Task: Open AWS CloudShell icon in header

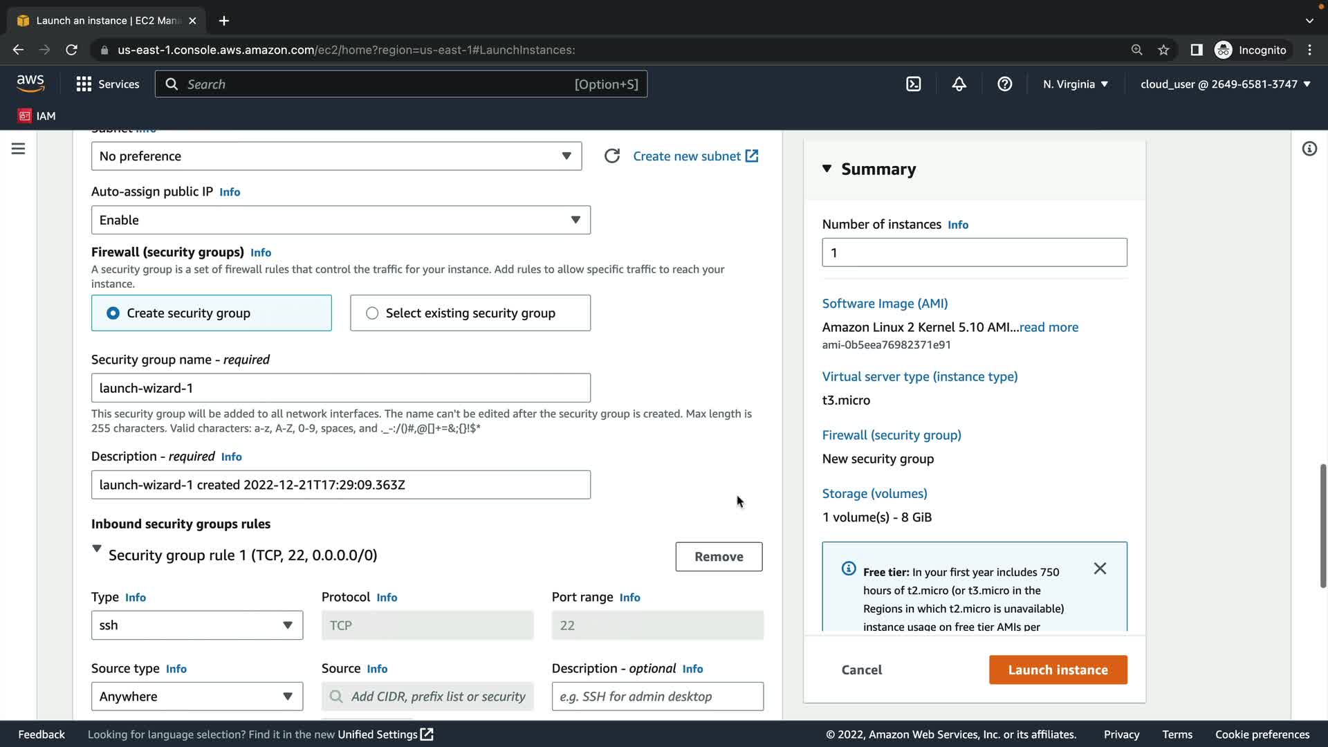Action: pos(913,84)
